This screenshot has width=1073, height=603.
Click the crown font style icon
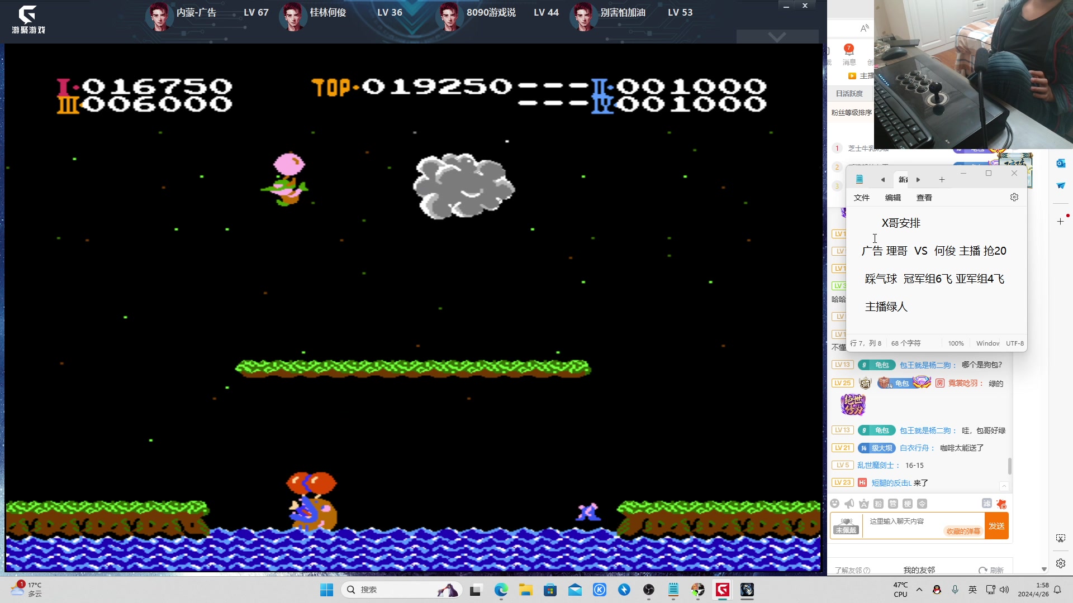click(x=864, y=504)
